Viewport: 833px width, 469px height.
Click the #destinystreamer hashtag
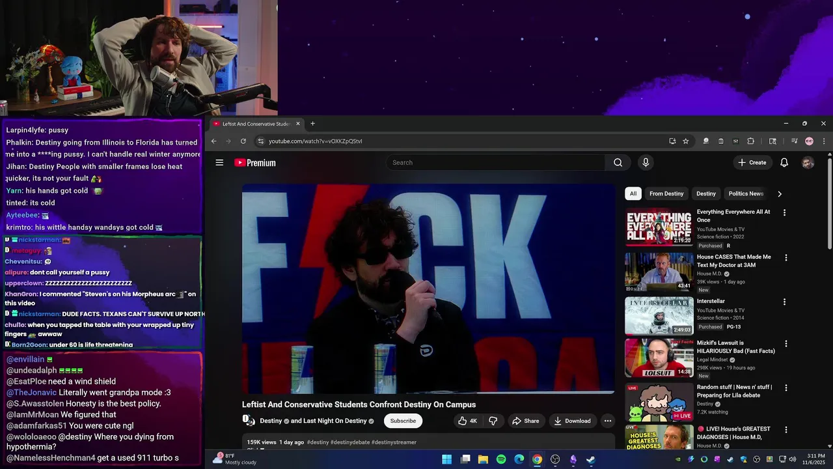tap(394, 442)
